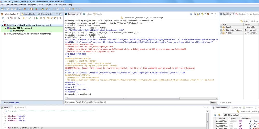The width and height of the screenshot is (259, 129).
Task: Switch to Modules tab
Action: [248, 108]
